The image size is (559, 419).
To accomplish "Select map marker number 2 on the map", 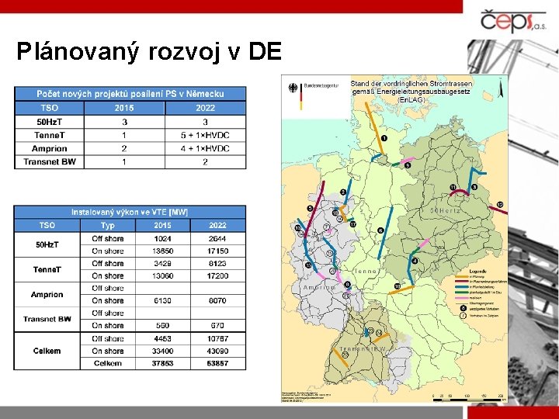I will pyautogui.click(x=343, y=192).
